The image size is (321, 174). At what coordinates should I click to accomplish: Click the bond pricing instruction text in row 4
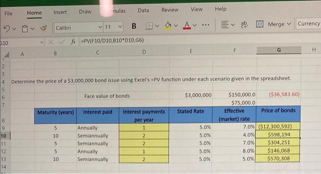pyautogui.click(x=151, y=80)
